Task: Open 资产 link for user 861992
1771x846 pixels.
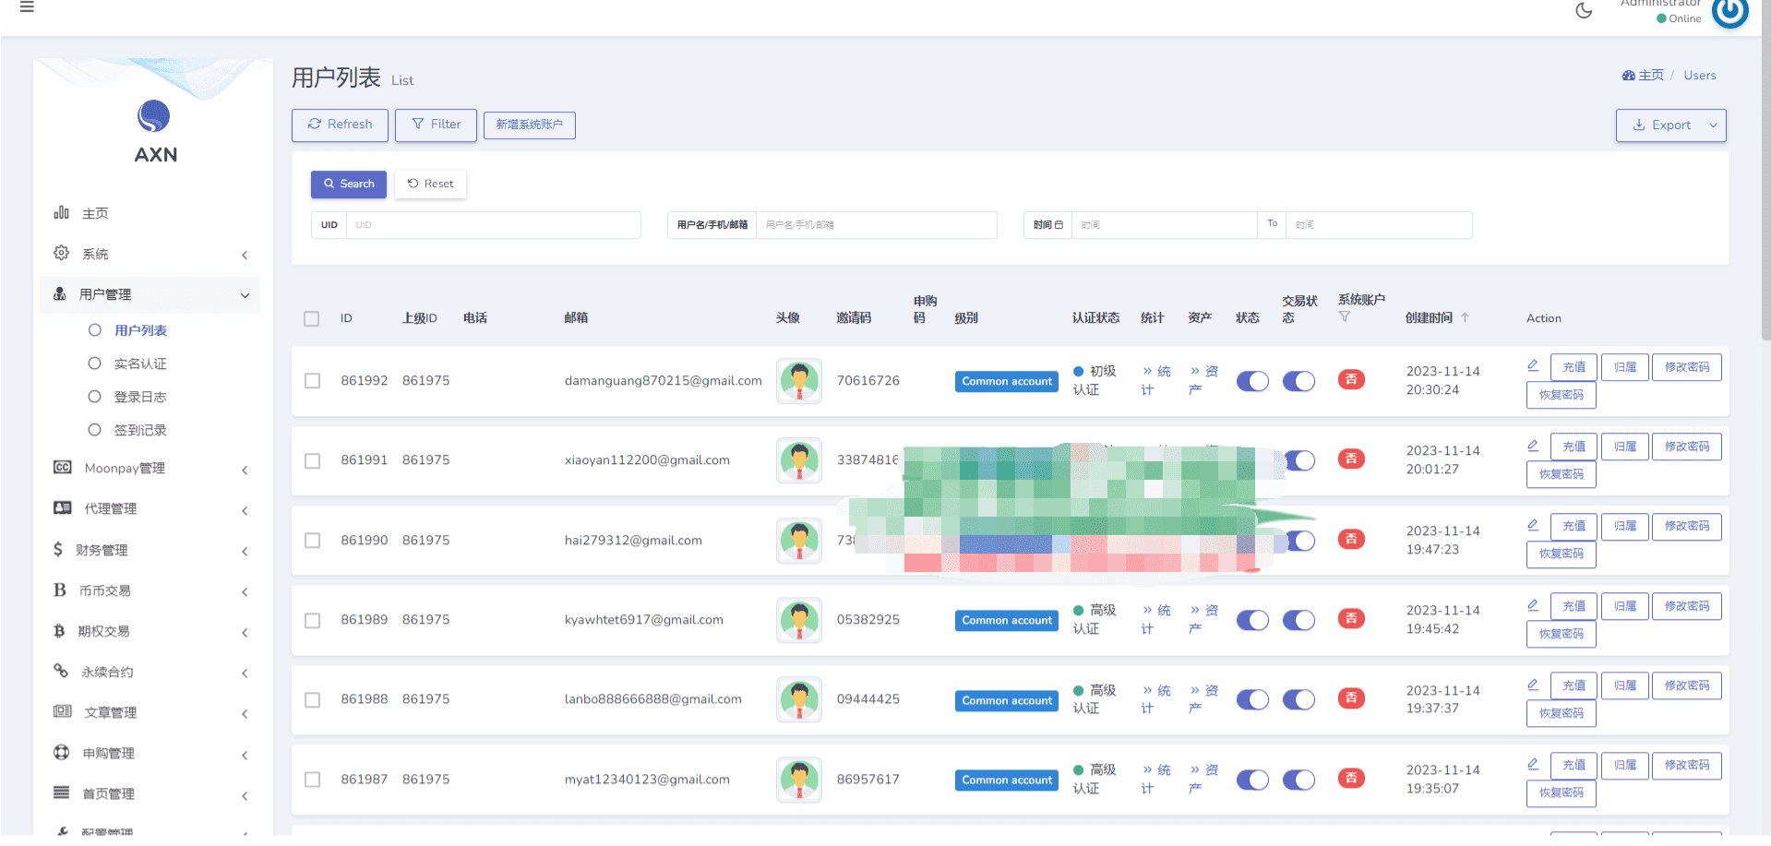Action: [x=1203, y=380]
